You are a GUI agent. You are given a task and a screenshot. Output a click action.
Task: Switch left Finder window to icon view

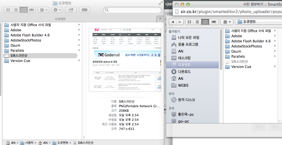(x=8, y=10)
